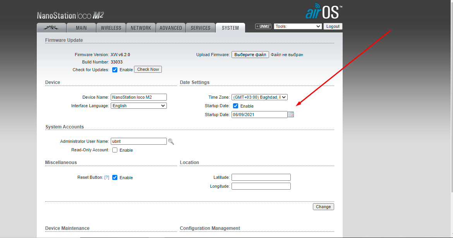Disable the Startup Date checkbox
The image size is (453, 238).
(236, 106)
